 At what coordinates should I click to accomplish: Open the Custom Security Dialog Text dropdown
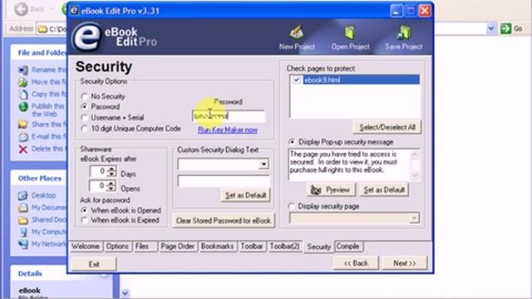click(264, 164)
